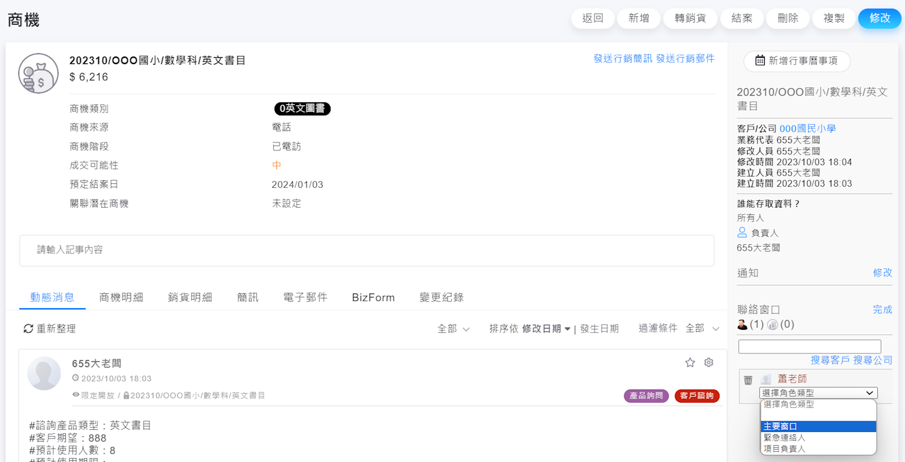Screen dimensions: 905x462
Task: Expand the 過濾條件 全部 dropdown
Action: (x=702, y=329)
